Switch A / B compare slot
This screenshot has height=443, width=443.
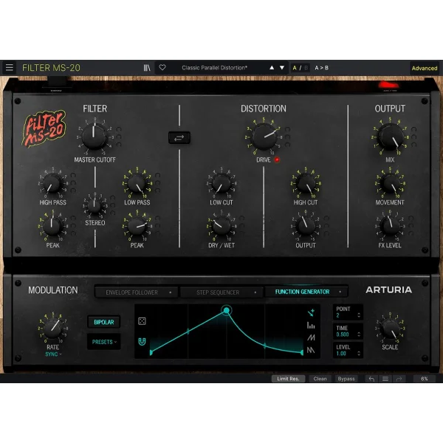[300, 68]
